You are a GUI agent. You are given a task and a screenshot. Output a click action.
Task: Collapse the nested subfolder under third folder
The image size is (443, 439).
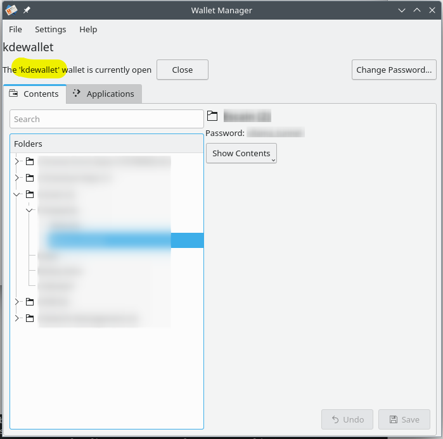click(29, 210)
